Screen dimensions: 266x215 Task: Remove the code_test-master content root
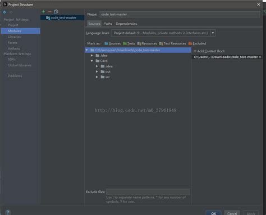coord(260,57)
